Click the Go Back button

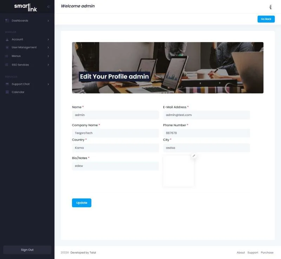coord(266,19)
